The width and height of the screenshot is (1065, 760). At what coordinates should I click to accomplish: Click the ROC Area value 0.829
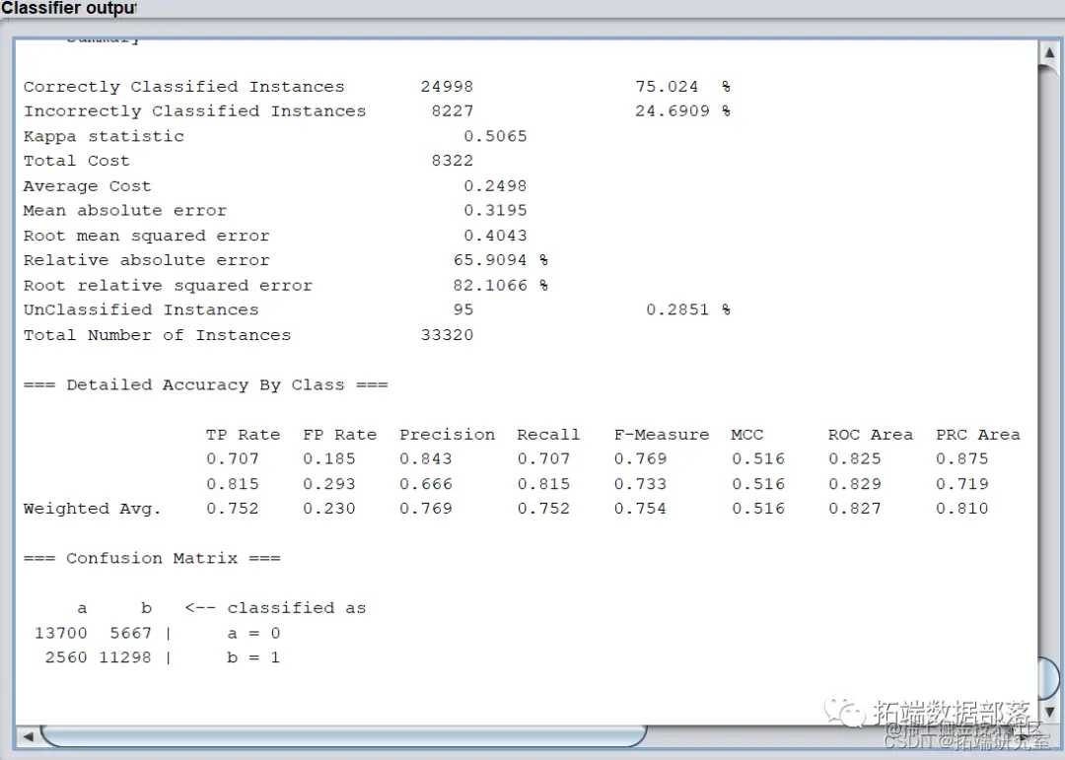click(854, 484)
